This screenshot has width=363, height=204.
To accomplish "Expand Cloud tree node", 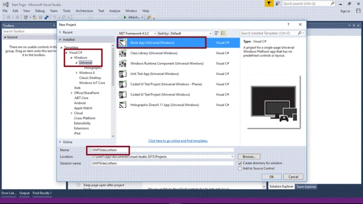I will pos(71,113).
